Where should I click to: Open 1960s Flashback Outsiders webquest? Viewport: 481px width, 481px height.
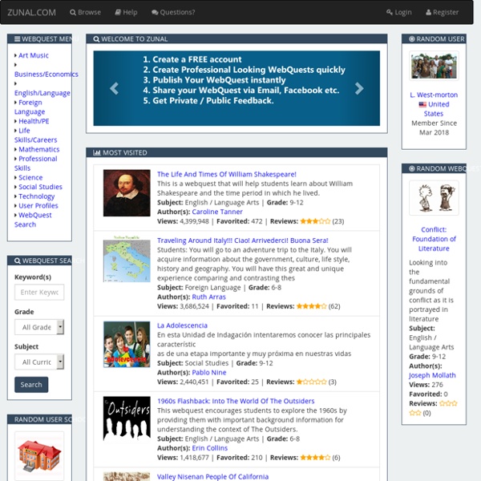point(236,401)
